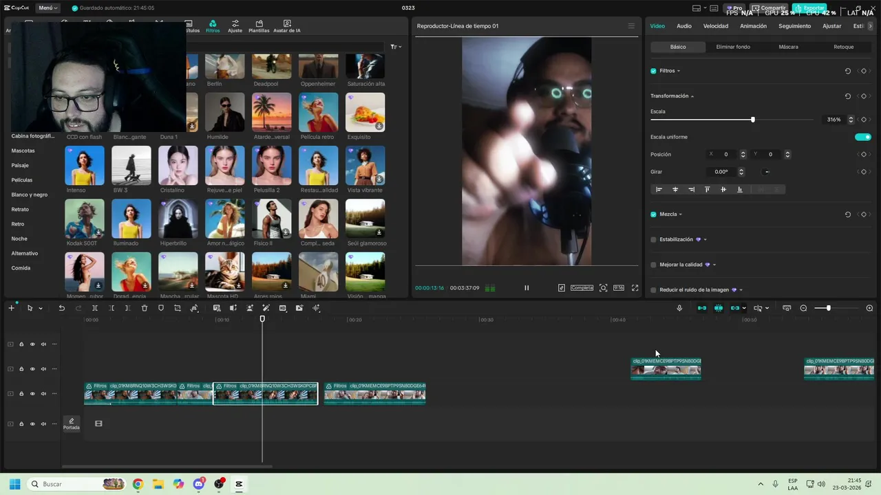Apply the Mascota HD cat filter

click(x=225, y=272)
